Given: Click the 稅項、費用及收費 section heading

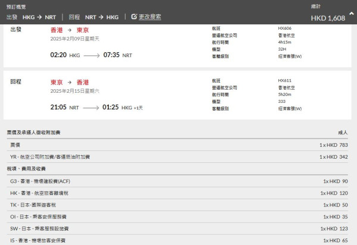Looking at the screenshot, I should tap(26, 168).
